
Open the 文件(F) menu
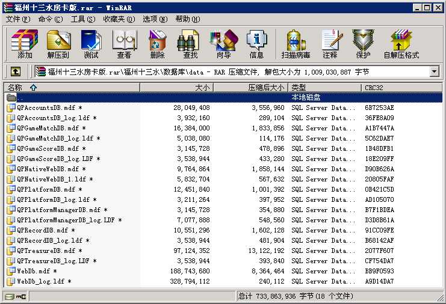click(18, 19)
